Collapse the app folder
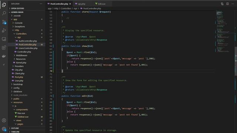 [15, 19]
